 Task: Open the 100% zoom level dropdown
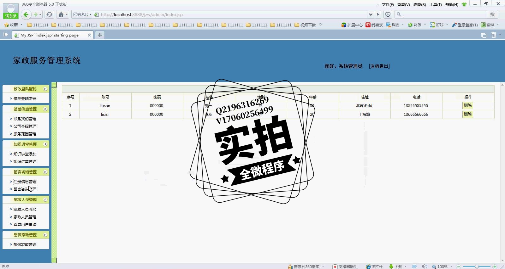point(451,266)
